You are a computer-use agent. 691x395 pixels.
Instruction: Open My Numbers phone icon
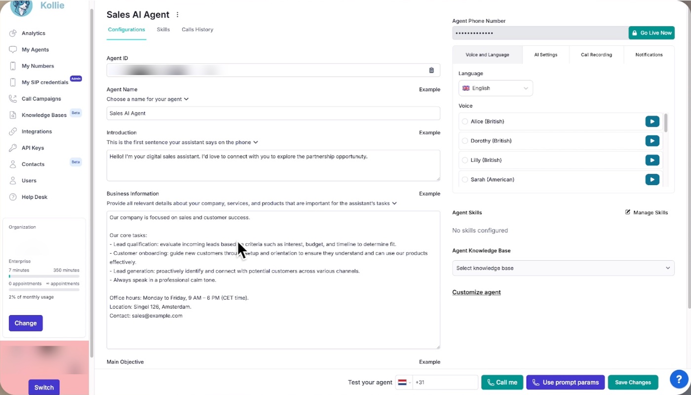[13, 66]
